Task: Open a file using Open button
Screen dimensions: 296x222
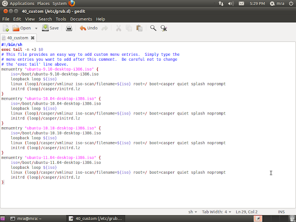Action: pyautogui.click(x=22, y=28)
